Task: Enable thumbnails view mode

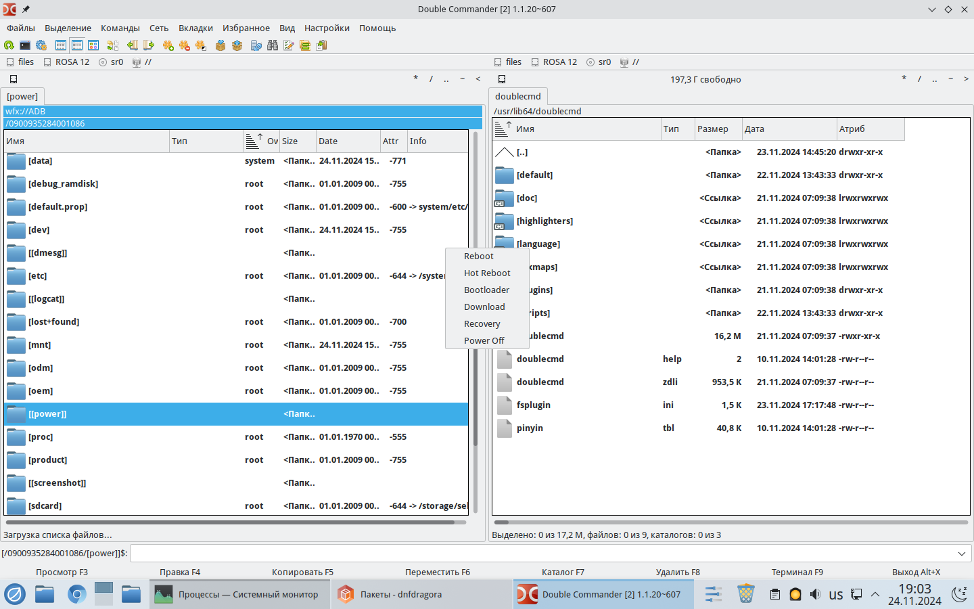Action: (93, 45)
